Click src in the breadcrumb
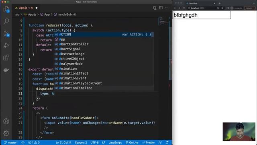The width and height of the screenshot is (257, 145). coord(17,14)
